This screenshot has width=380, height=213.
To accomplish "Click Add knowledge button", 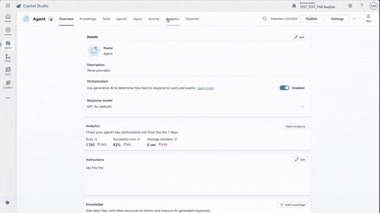I will [x=292, y=205].
